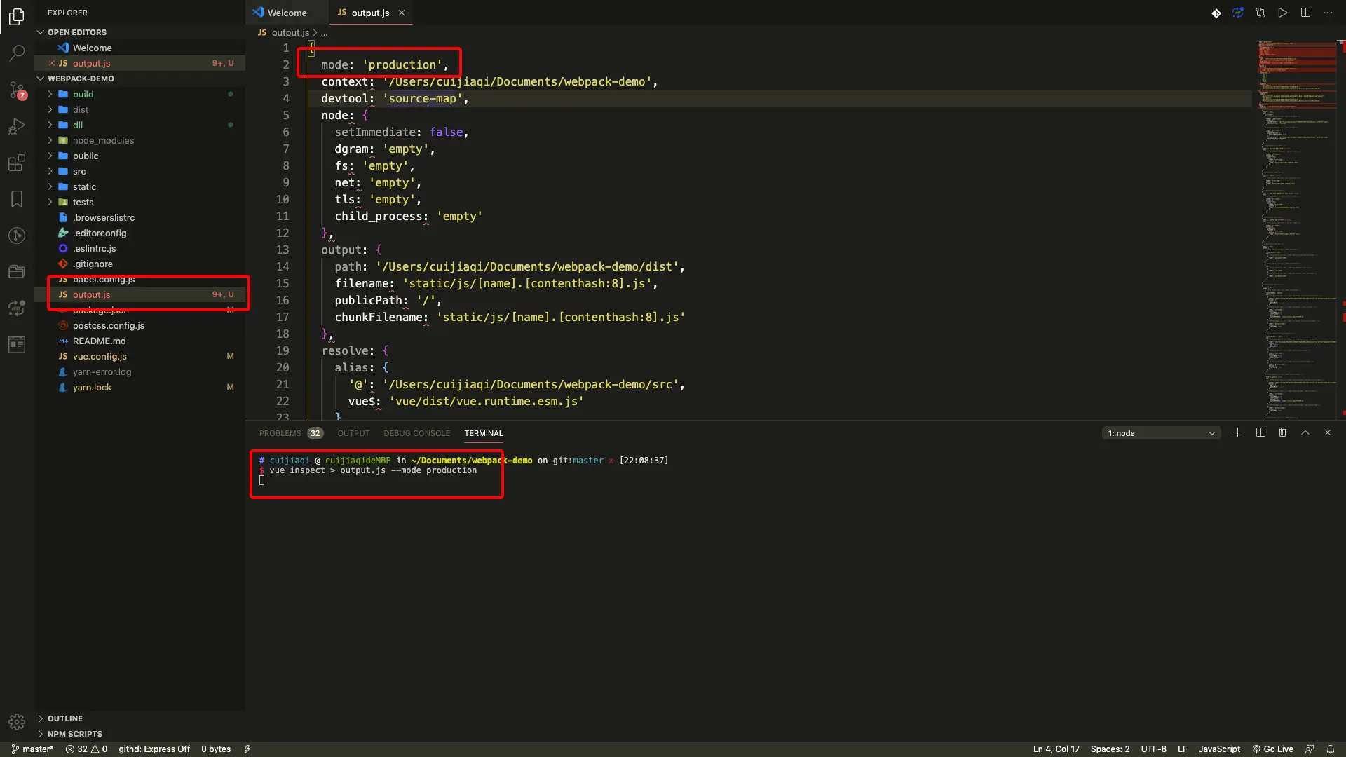Click the split editor right icon
Image resolution: width=1346 pixels, height=757 pixels.
(x=1305, y=13)
